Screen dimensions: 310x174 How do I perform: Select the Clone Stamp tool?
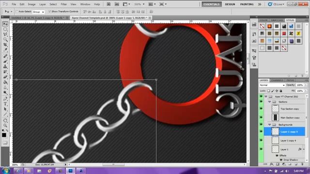pyautogui.click(x=5, y=67)
